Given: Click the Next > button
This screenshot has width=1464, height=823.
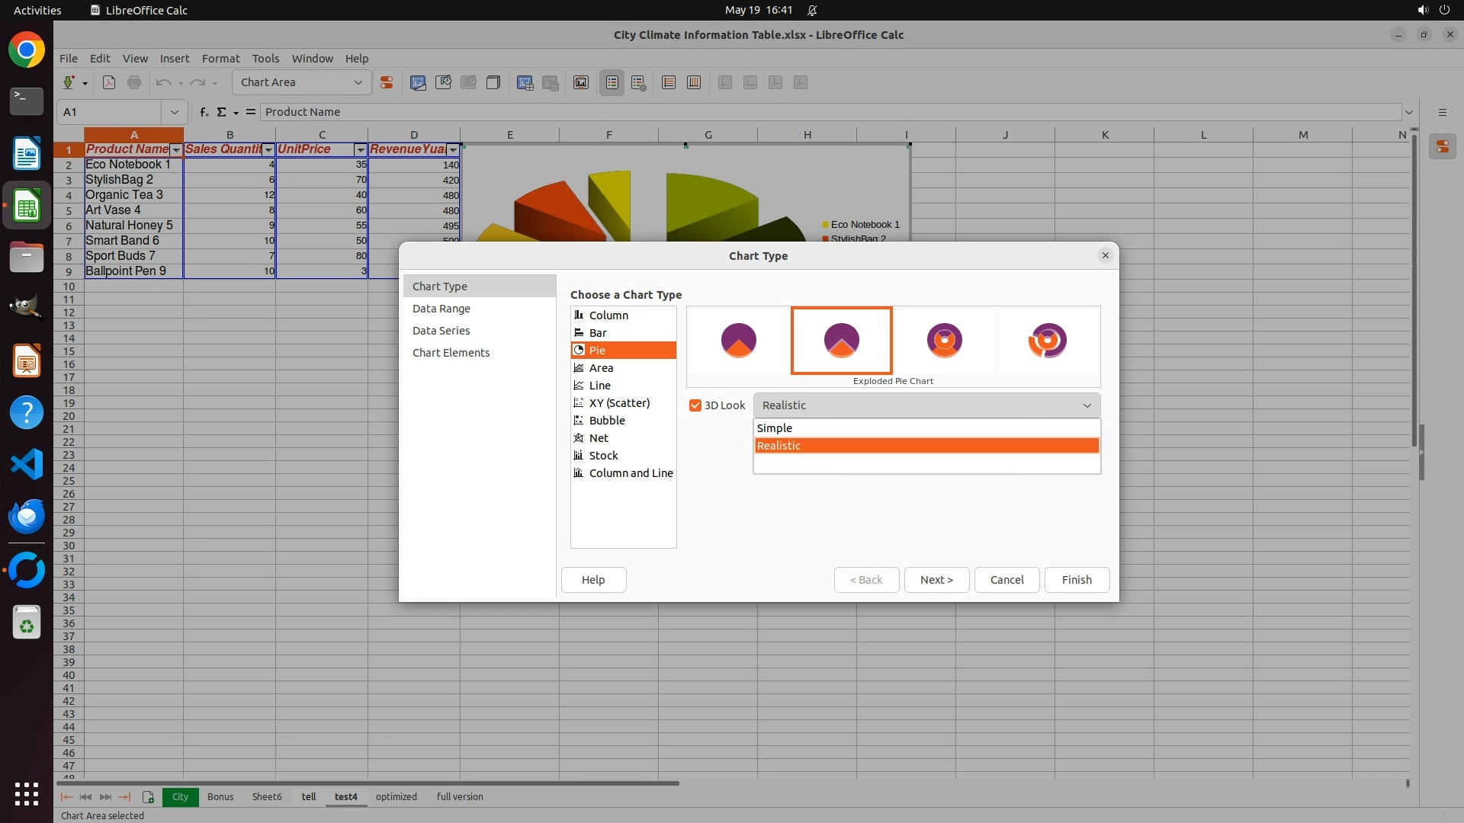Looking at the screenshot, I should click(x=936, y=580).
